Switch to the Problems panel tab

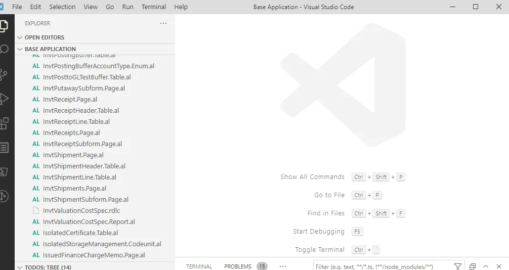coord(238,266)
